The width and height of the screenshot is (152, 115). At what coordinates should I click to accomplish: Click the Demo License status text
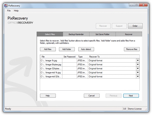click(x=135, y=109)
